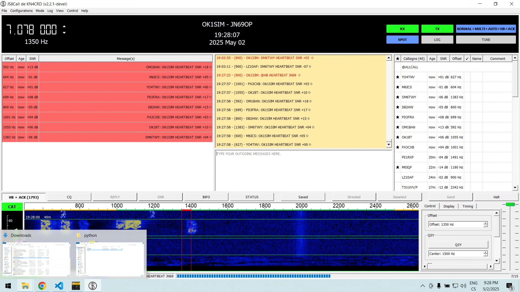The width and height of the screenshot is (520, 292).
Task: Open Visual Studio Code from the taskbar
Action: 59,286
